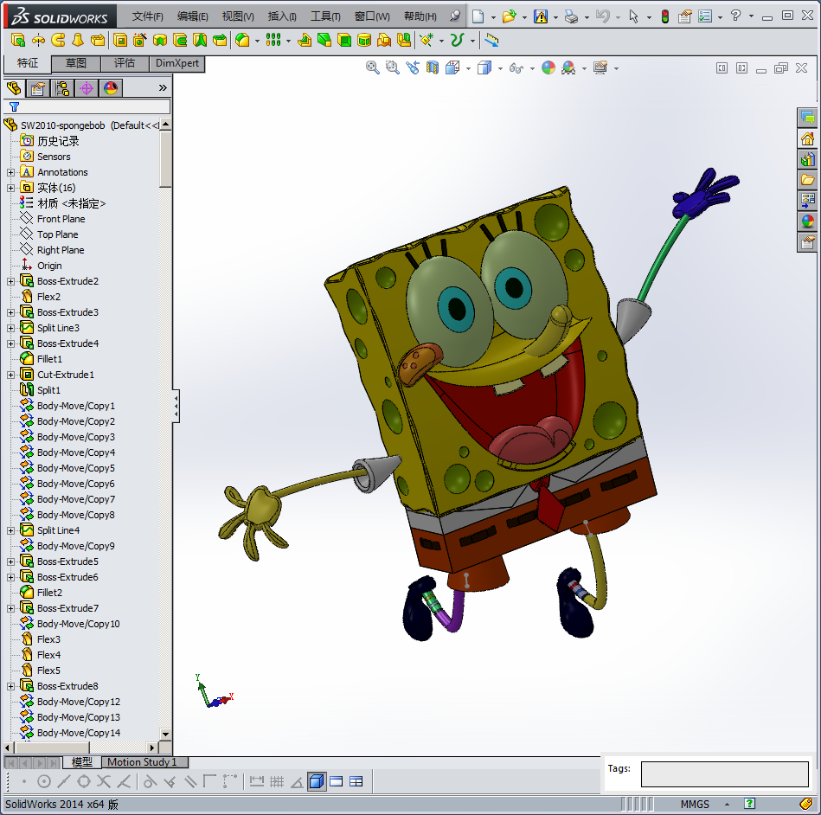The height and width of the screenshot is (815, 821).
Task: Open the 工具(T) menu
Action: point(325,16)
